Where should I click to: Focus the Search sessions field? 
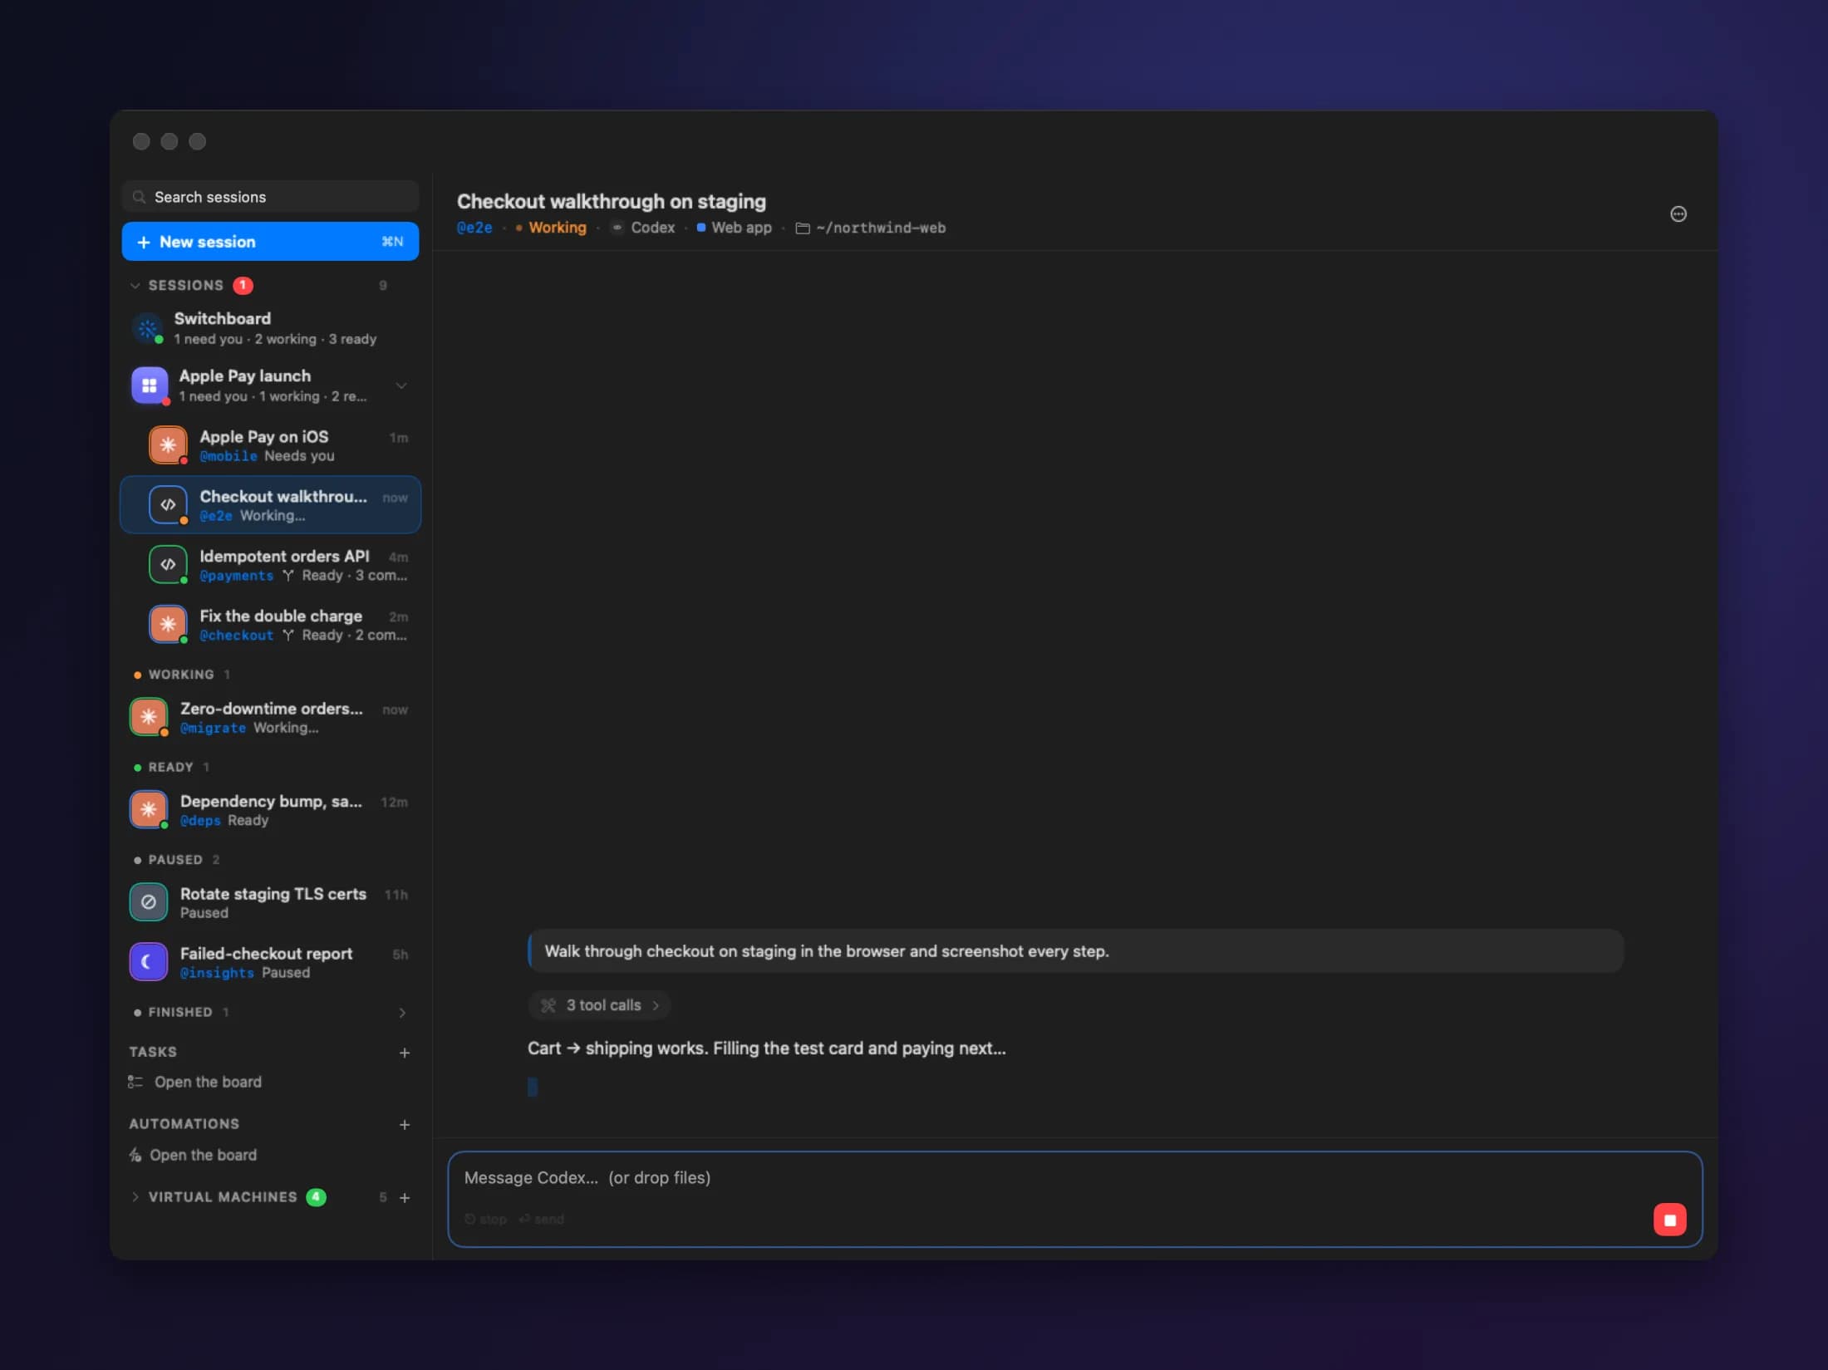pyautogui.click(x=270, y=197)
